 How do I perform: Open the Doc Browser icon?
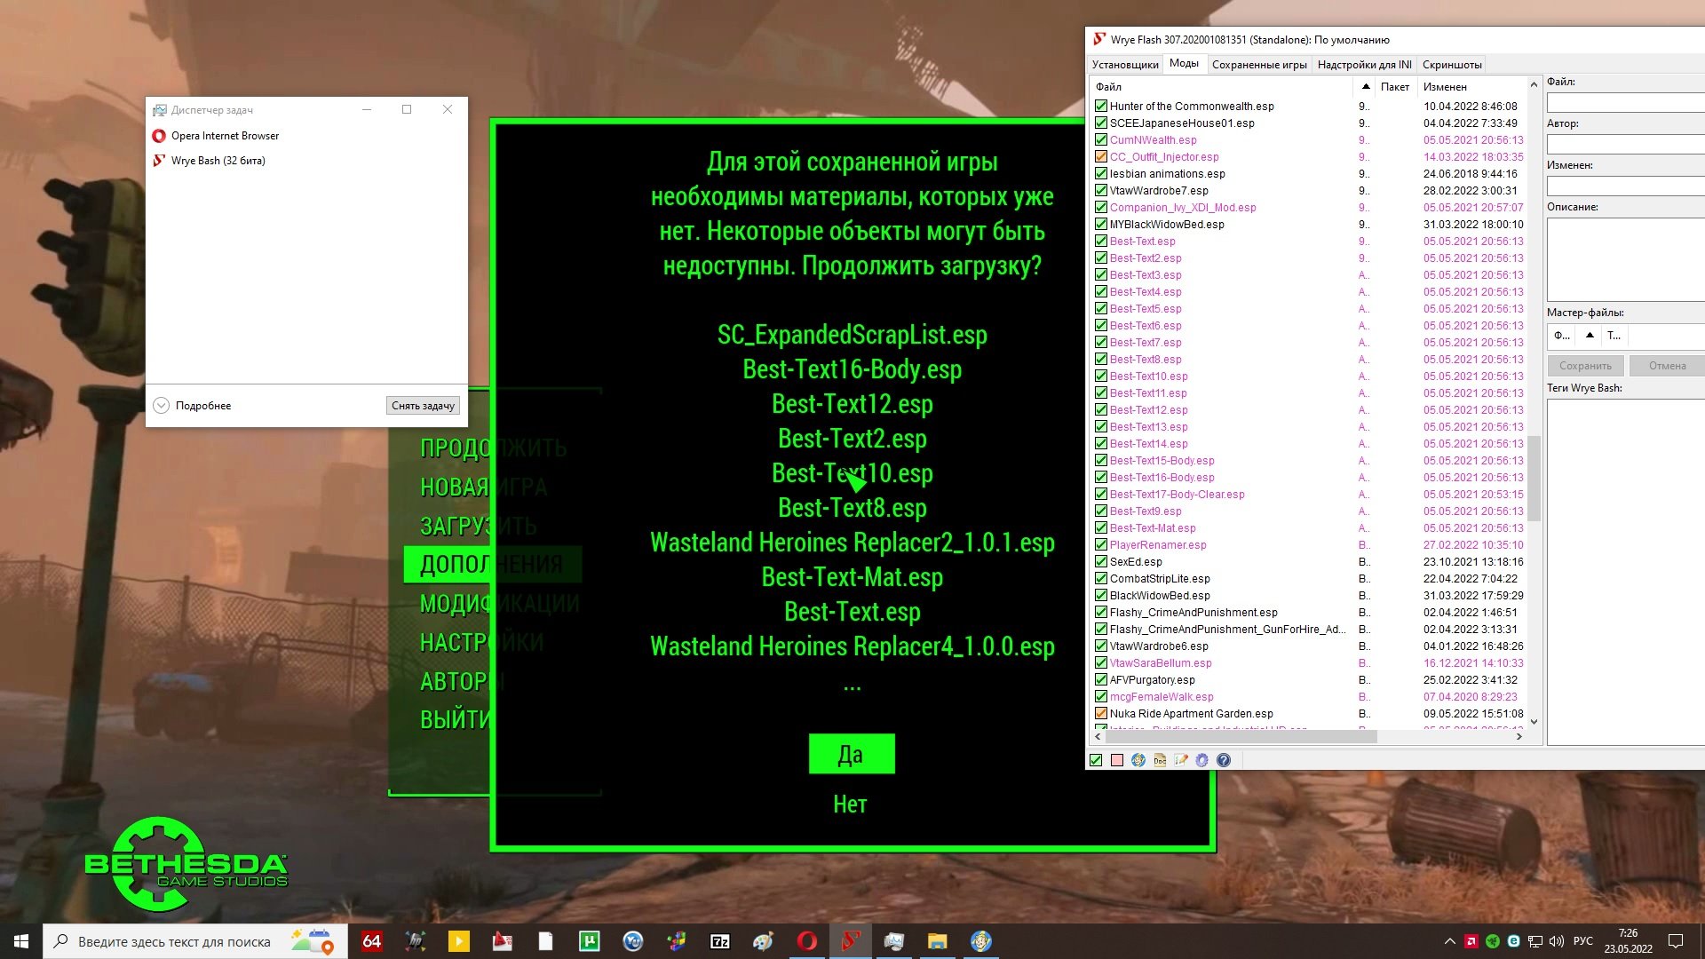tap(1160, 760)
